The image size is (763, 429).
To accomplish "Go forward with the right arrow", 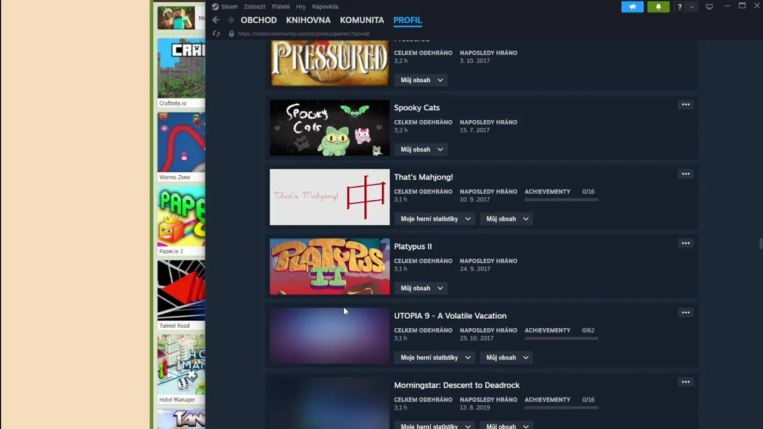I will pyautogui.click(x=230, y=20).
